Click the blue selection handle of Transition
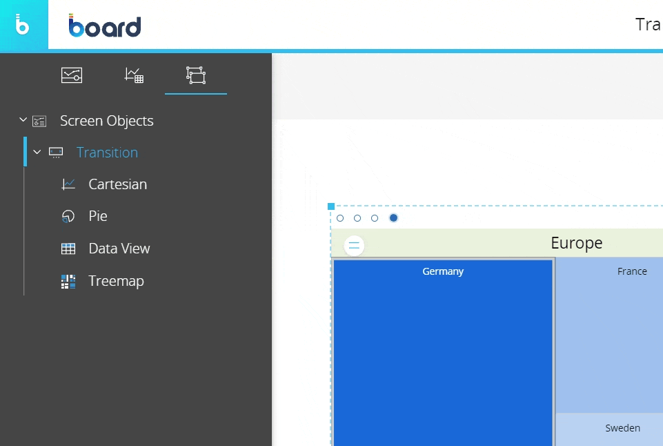Viewport: 663px width, 446px height. [331, 206]
